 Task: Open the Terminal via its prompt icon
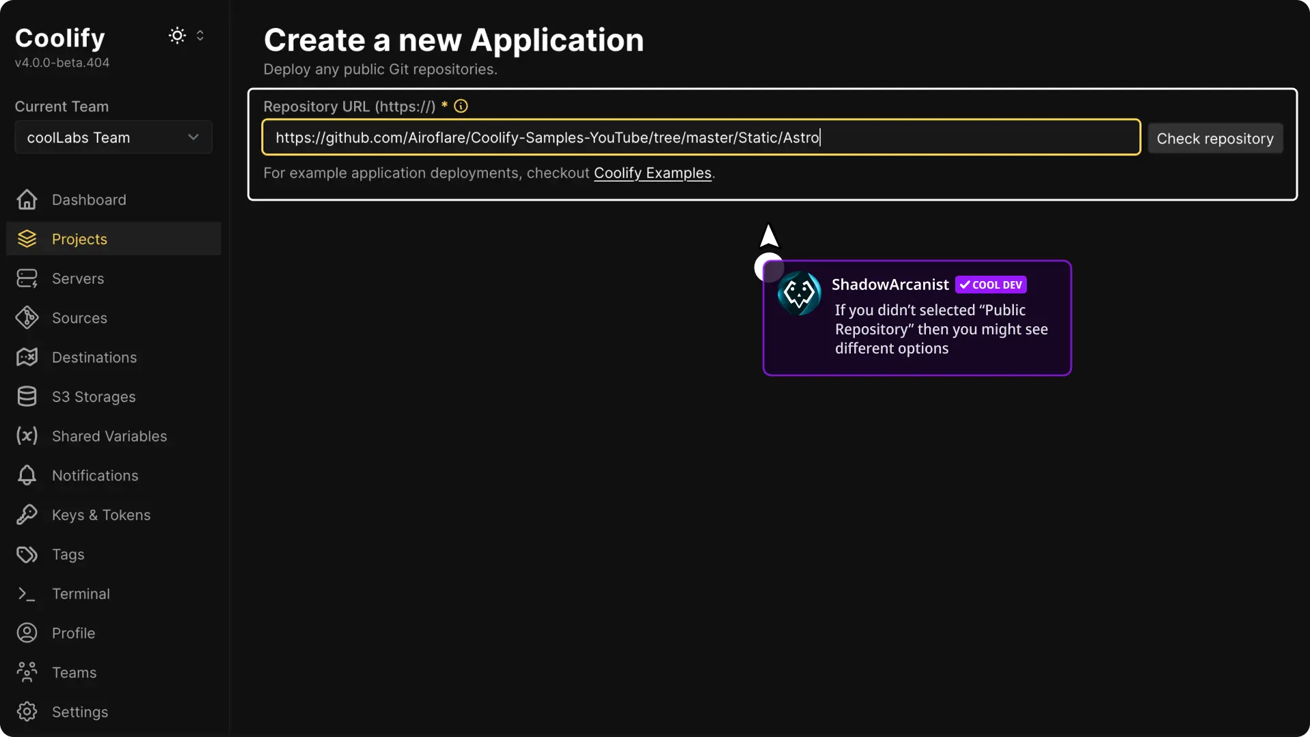click(x=26, y=594)
